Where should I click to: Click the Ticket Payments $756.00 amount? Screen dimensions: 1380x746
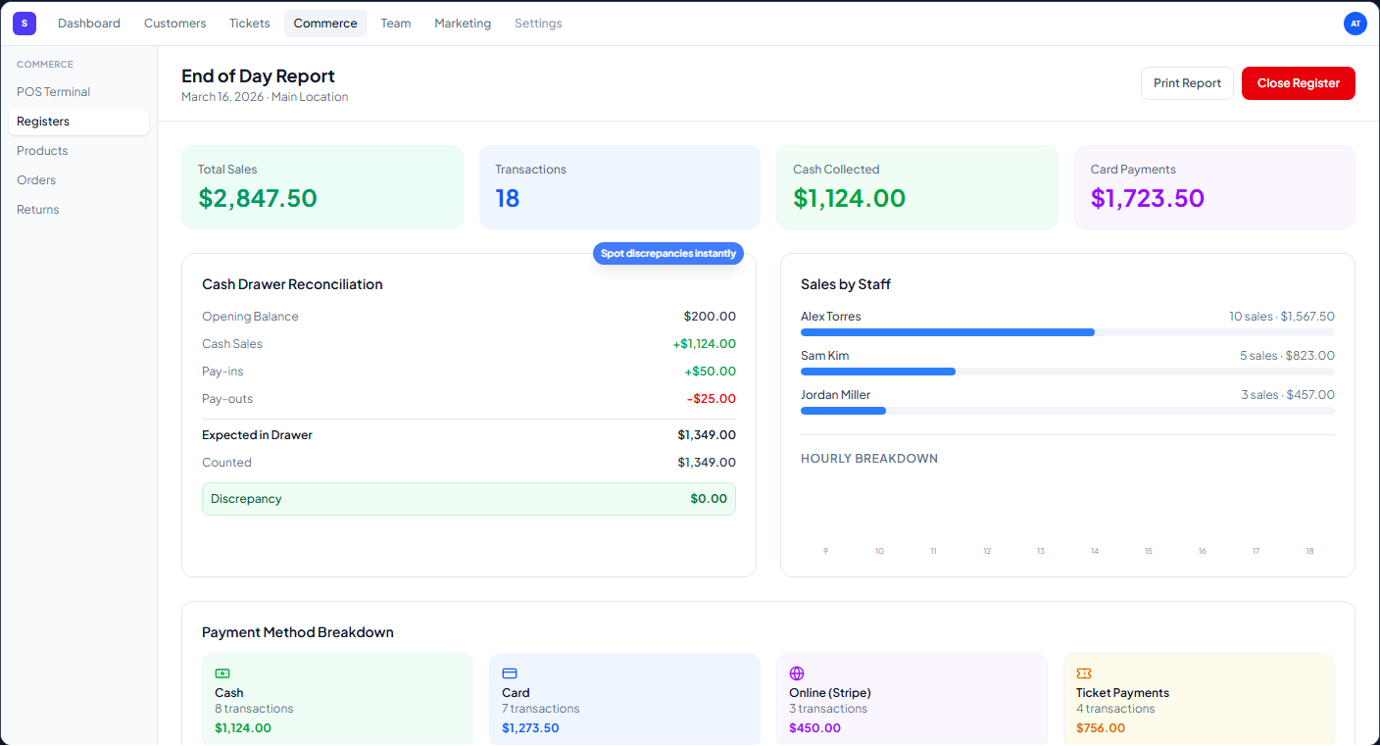pyautogui.click(x=1101, y=728)
